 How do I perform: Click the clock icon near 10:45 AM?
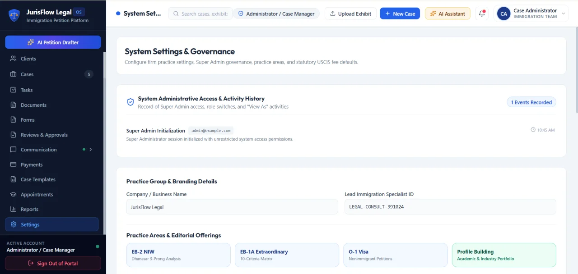click(x=533, y=130)
